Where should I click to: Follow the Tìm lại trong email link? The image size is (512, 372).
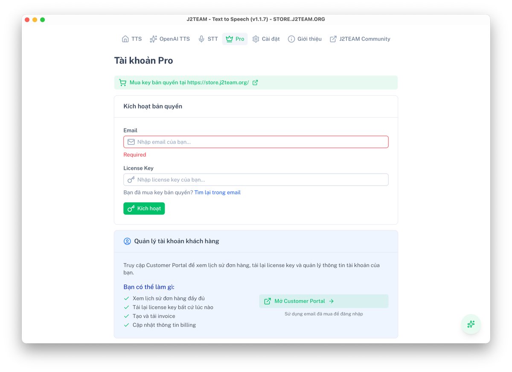tap(217, 192)
